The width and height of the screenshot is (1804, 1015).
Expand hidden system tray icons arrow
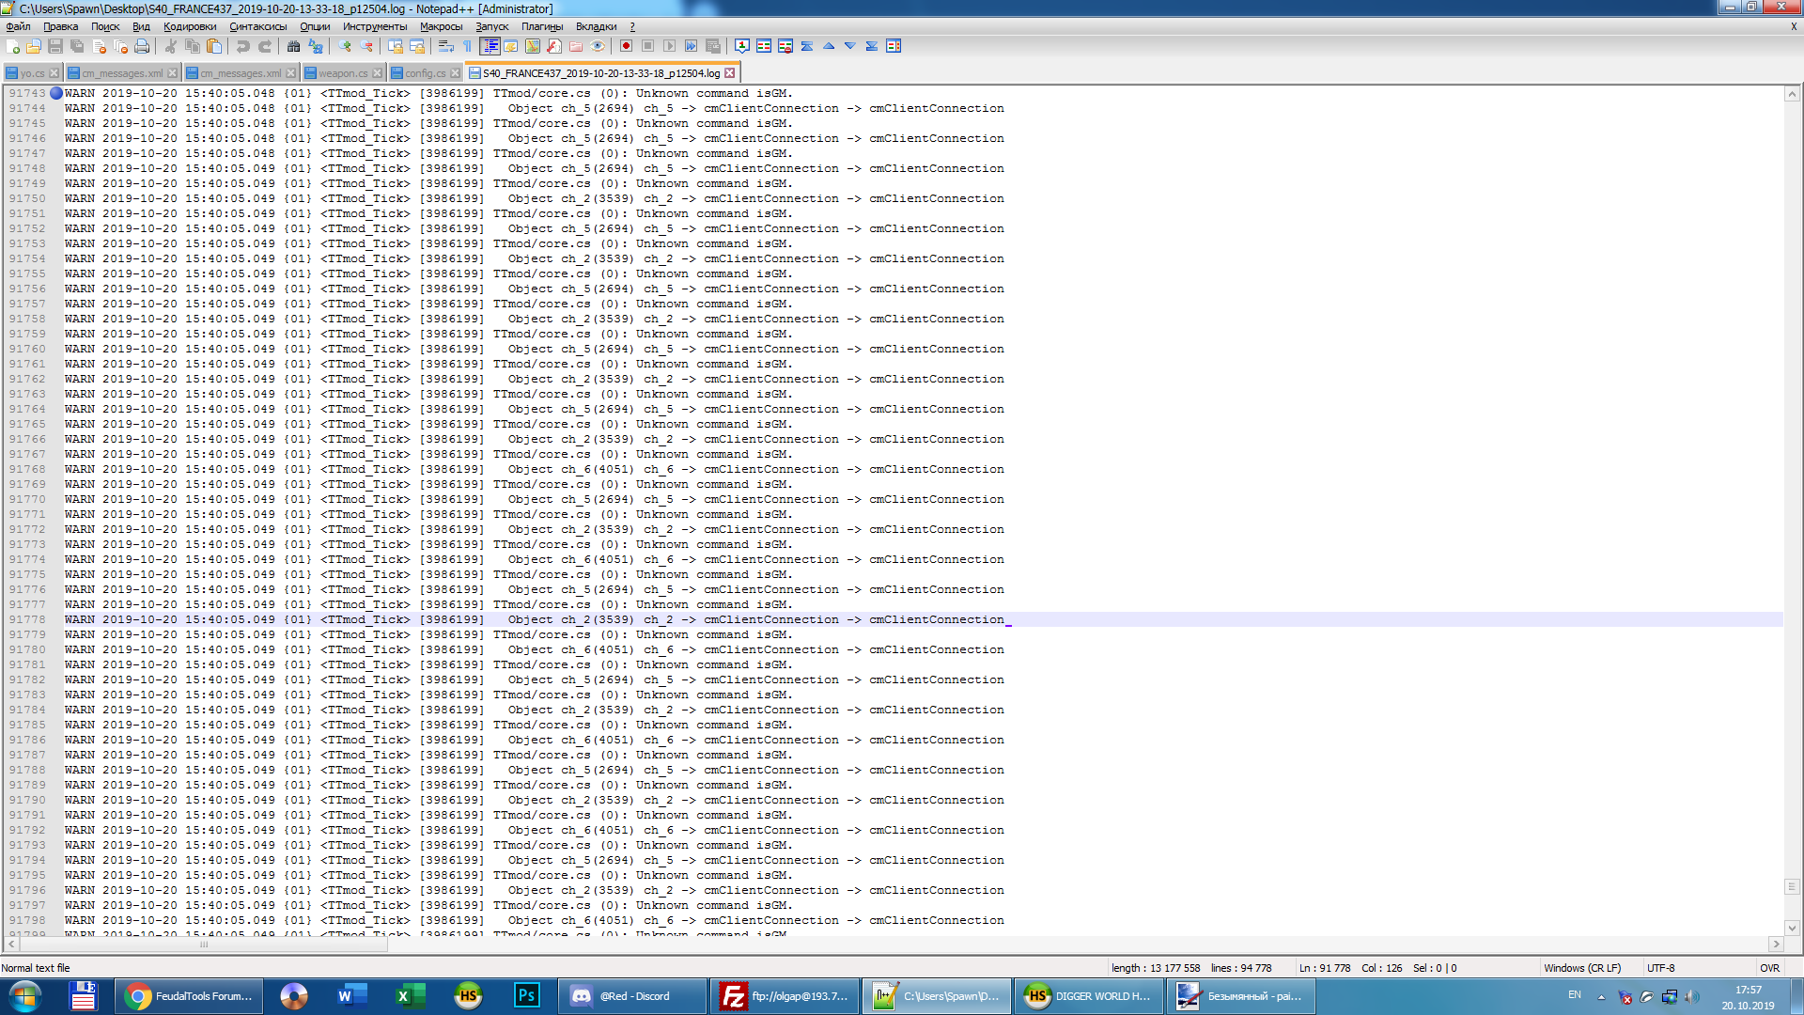pos(1601,997)
